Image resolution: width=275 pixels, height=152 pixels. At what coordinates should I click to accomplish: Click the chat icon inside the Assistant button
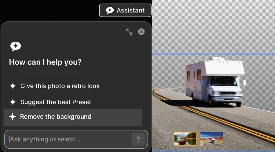click(110, 10)
